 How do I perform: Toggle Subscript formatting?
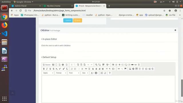(x=57, y=69)
